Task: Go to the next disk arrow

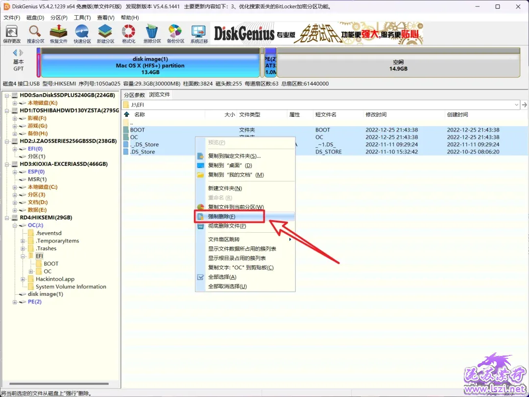Action: 21,52
